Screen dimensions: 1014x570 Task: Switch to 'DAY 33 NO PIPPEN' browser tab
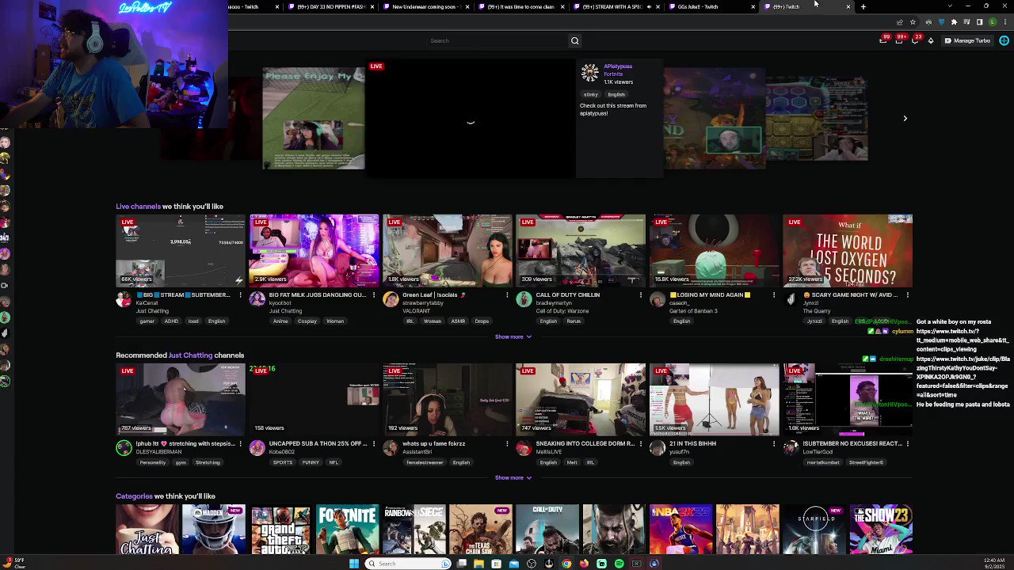(x=330, y=6)
